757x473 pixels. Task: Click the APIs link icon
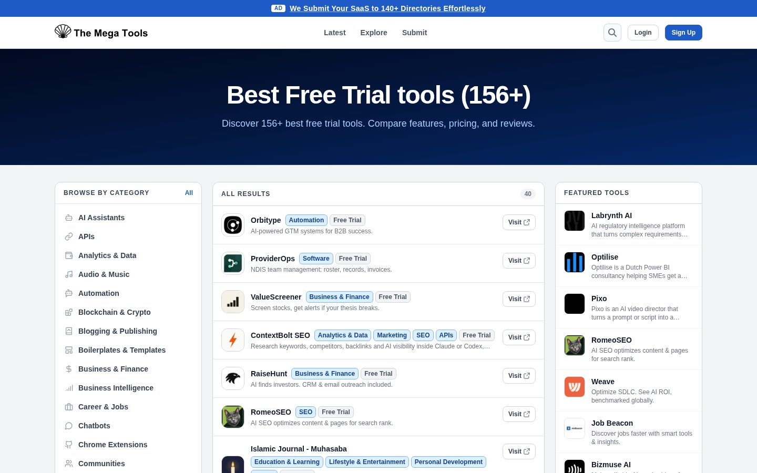click(x=69, y=236)
